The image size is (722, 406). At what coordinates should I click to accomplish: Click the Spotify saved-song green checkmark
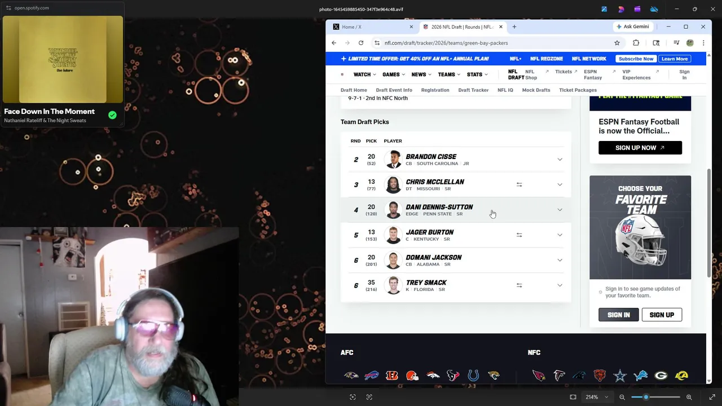(112, 115)
